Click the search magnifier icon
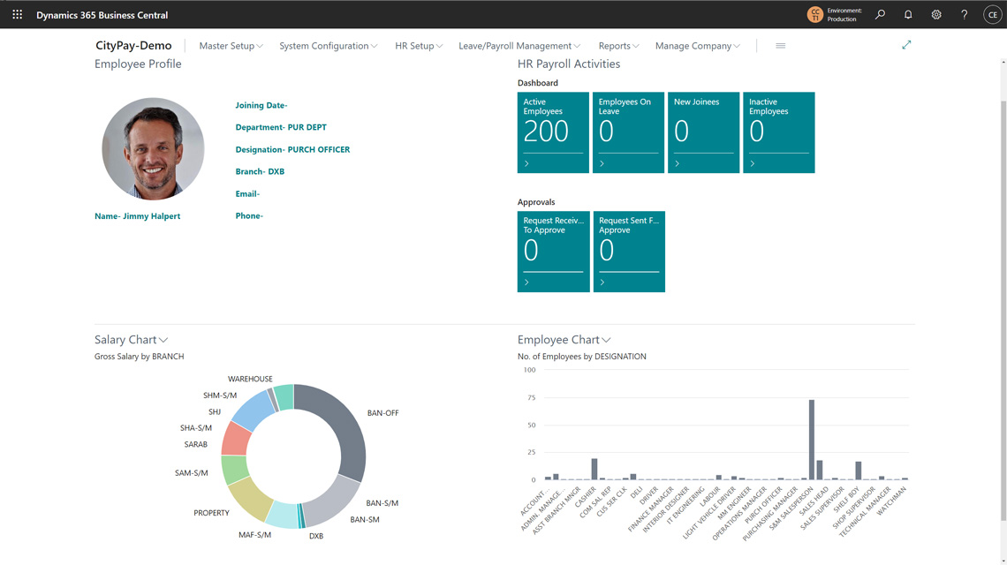 [x=880, y=14]
